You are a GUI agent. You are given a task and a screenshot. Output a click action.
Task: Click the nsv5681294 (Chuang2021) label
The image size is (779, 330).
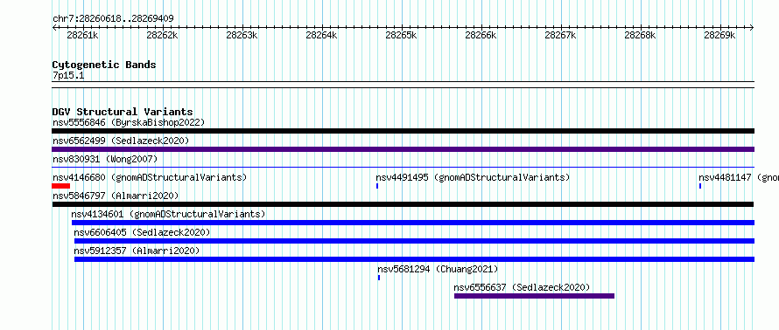pyautogui.click(x=437, y=269)
